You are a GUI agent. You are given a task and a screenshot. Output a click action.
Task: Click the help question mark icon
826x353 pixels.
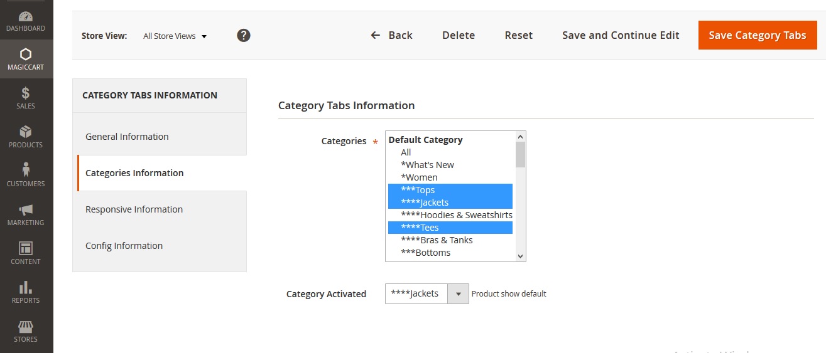(244, 36)
